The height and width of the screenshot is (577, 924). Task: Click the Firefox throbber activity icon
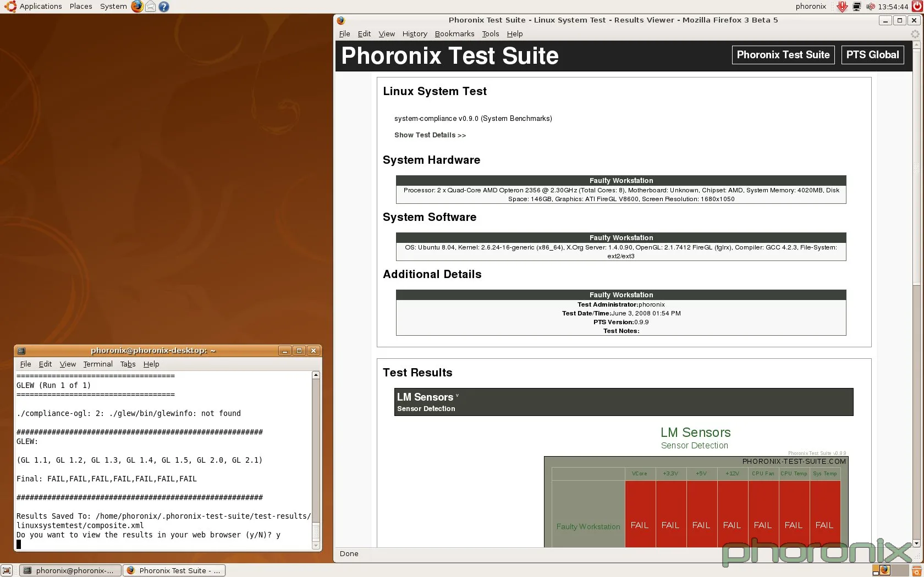coord(915,34)
